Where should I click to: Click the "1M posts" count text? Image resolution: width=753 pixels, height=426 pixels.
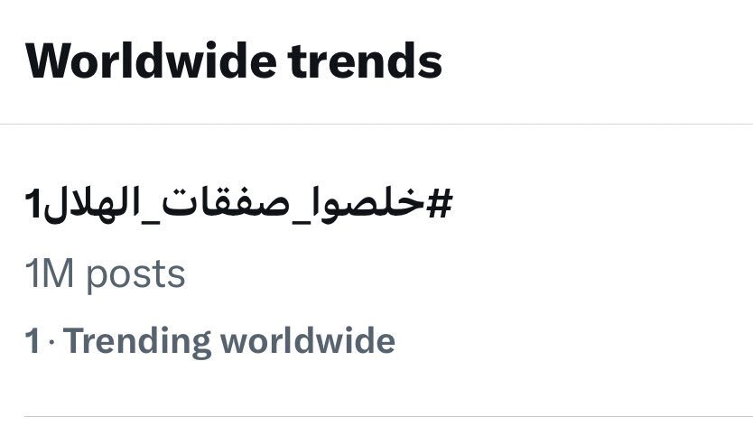pos(106,273)
